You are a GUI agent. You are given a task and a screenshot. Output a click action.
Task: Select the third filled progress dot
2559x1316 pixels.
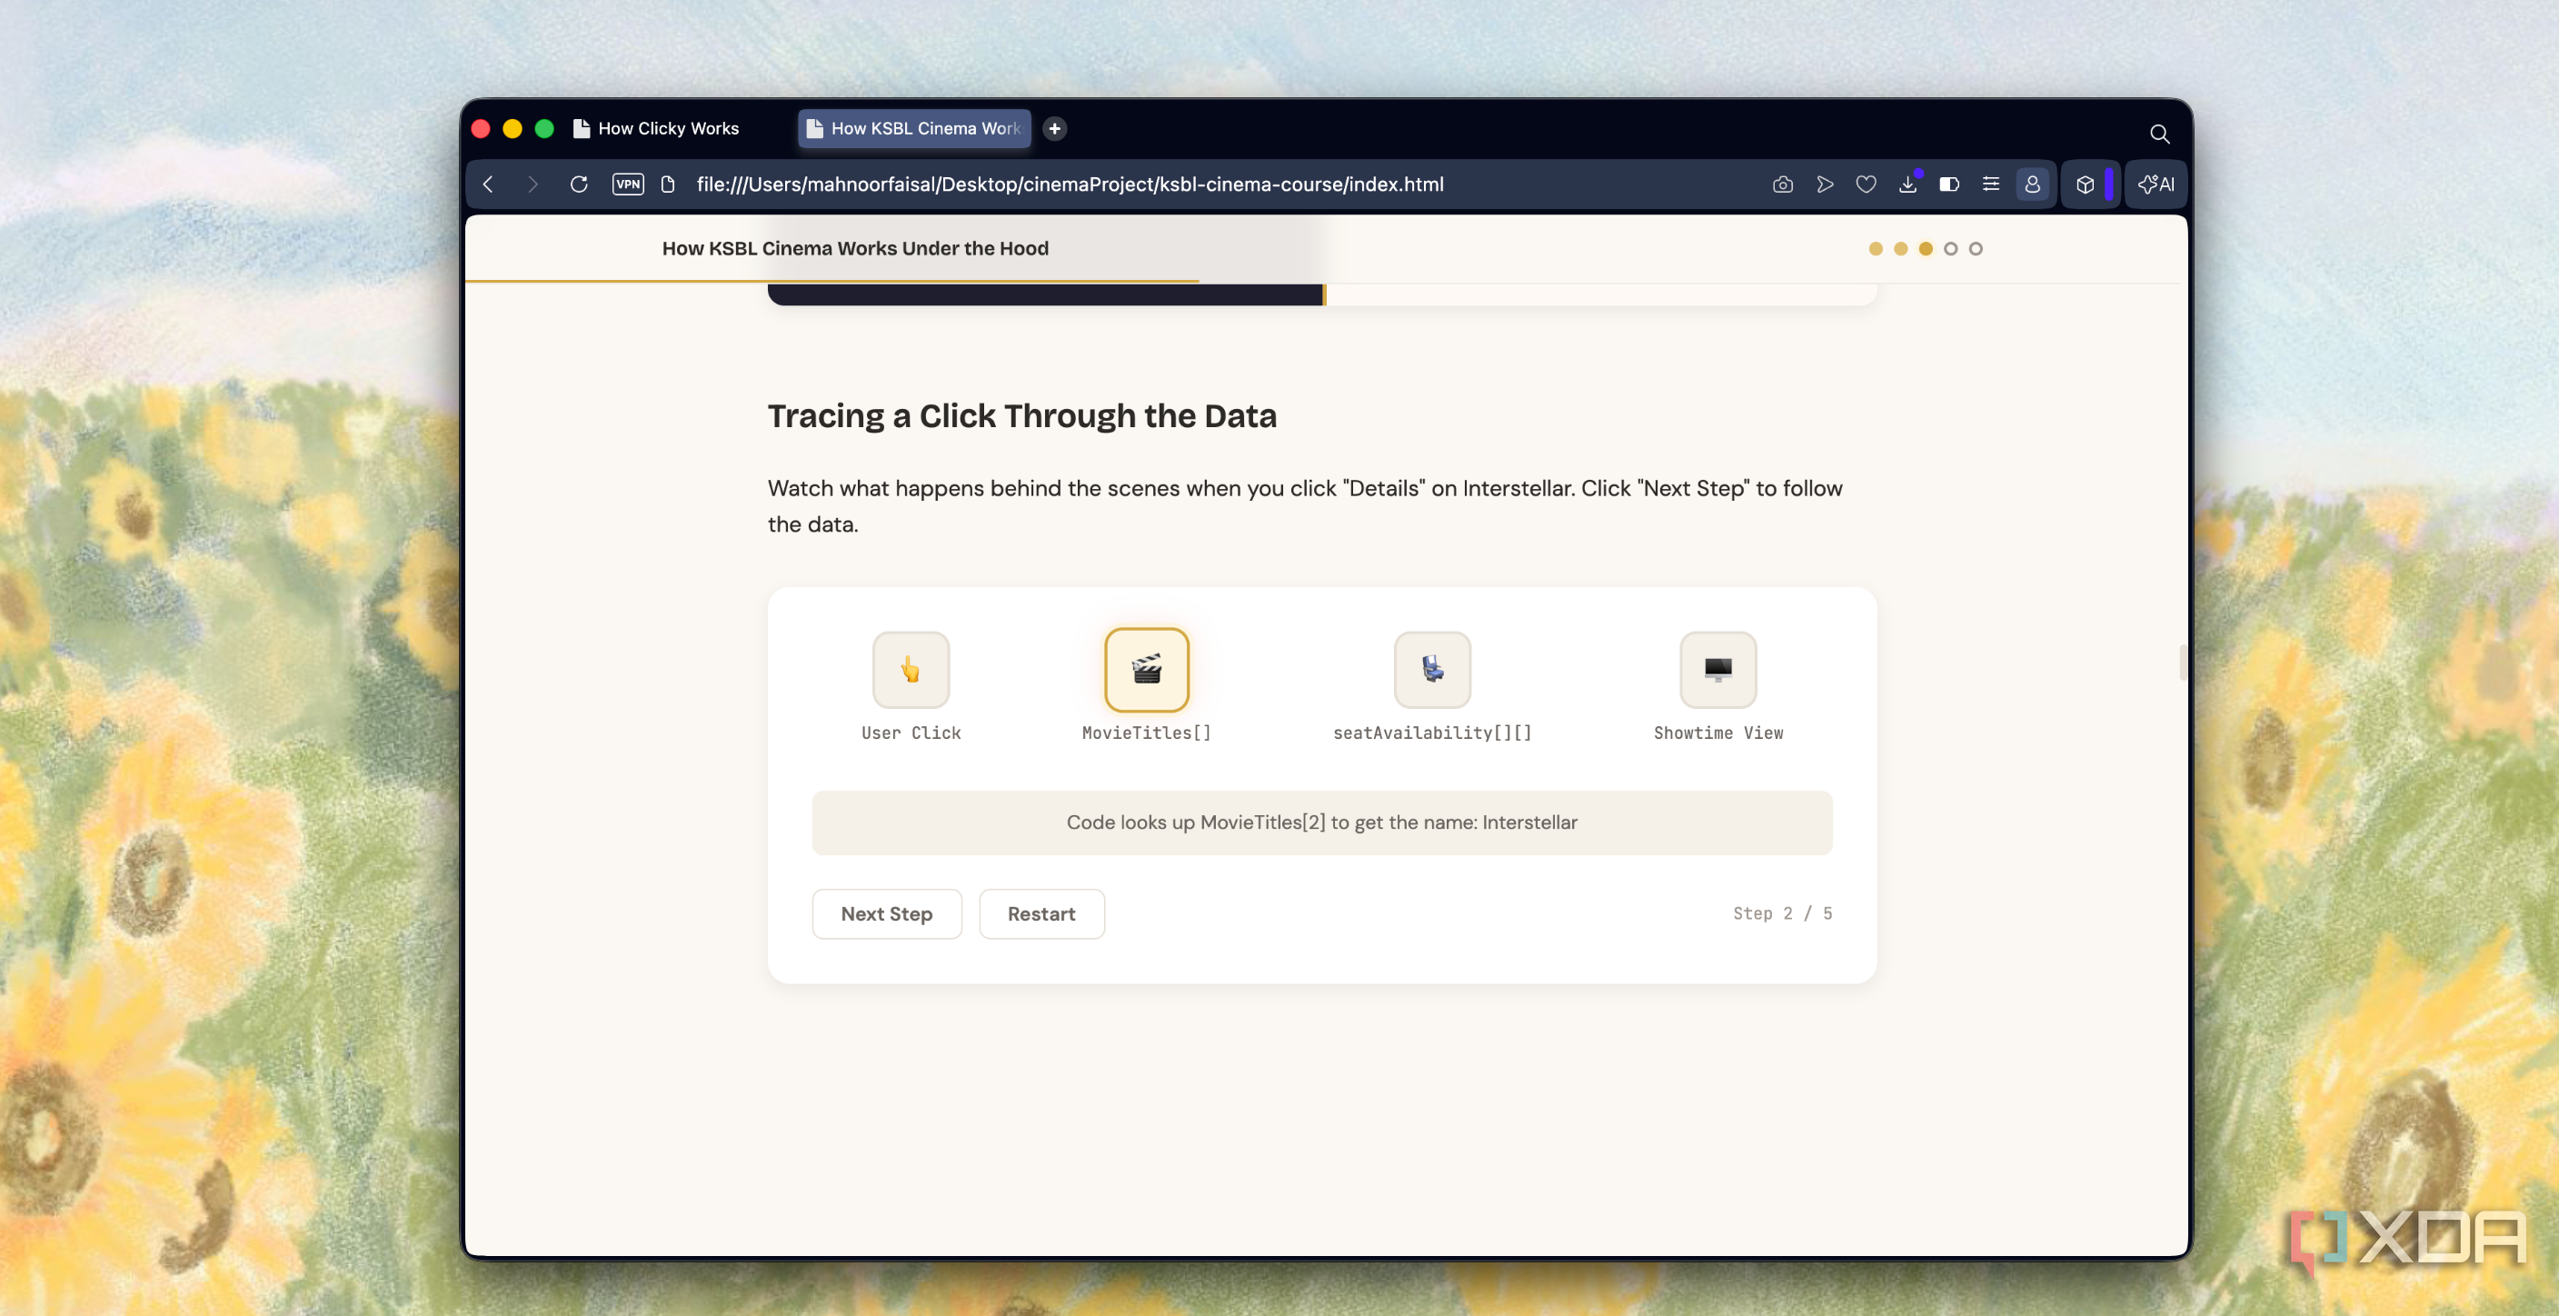click(x=1926, y=248)
